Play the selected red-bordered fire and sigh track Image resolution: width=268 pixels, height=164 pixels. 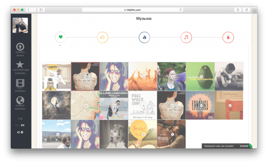pyautogui.click(x=87, y=77)
